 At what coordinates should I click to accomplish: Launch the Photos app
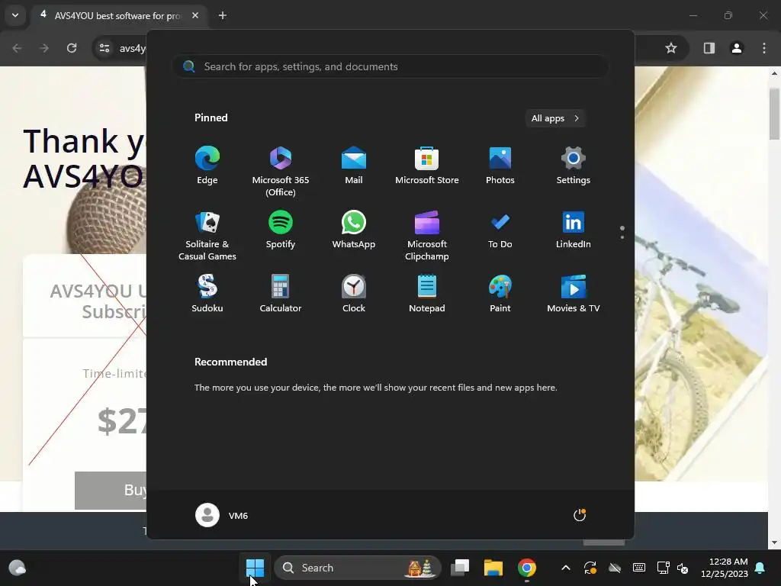click(x=500, y=166)
